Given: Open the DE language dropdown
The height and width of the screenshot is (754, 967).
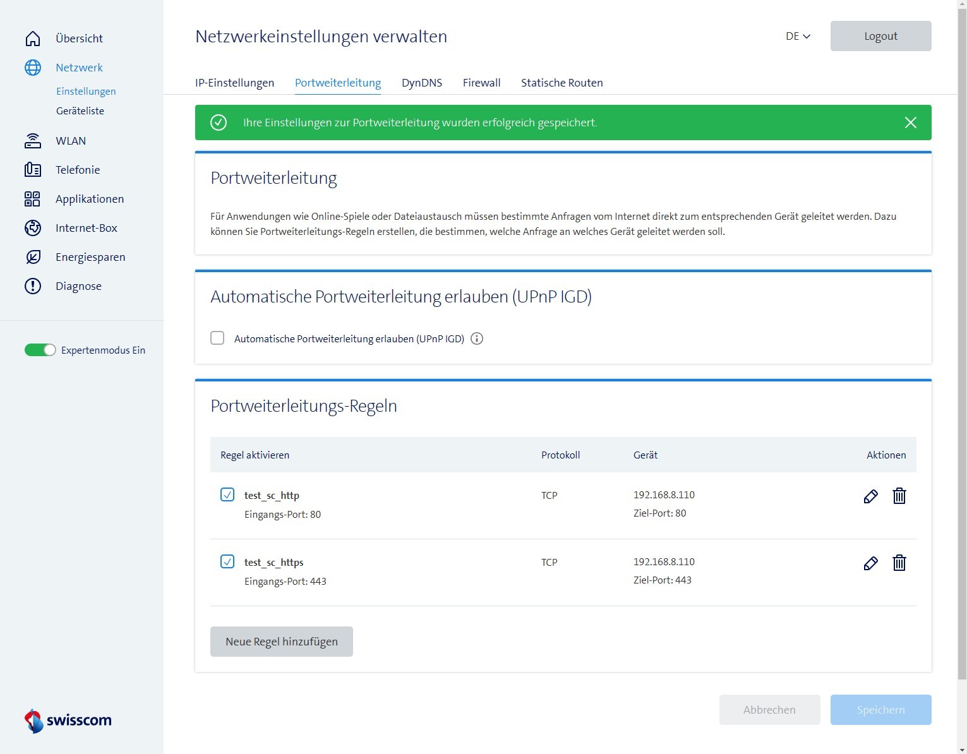Looking at the screenshot, I should pyautogui.click(x=798, y=37).
